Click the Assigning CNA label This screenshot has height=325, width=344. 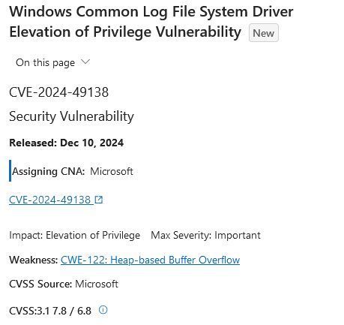tap(49, 172)
